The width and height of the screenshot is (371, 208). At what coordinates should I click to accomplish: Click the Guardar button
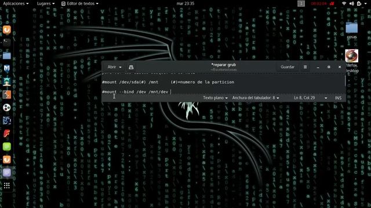[288, 67]
